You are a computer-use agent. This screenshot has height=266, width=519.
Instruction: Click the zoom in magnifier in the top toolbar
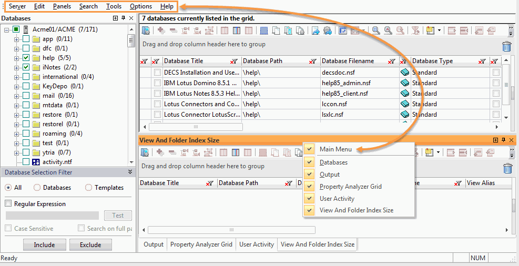click(376, 30)
